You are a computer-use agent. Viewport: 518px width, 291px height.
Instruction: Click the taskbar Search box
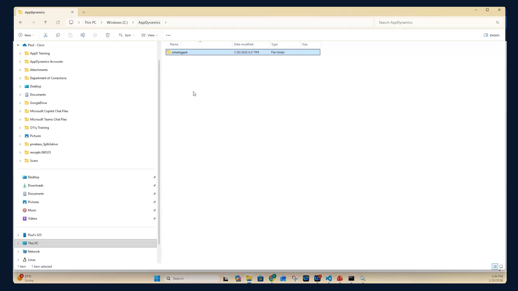coord(192,278)
